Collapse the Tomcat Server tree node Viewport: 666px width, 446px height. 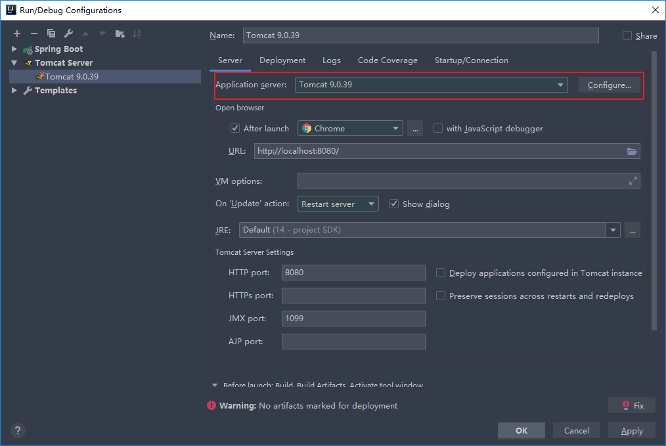click(x=14, y=63)
